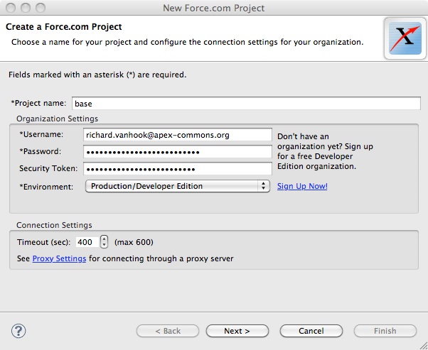Open the Proxy Settings link
The height and width of the screenshot is (350, 428).
pyautogui.click(x=59, y=258)
